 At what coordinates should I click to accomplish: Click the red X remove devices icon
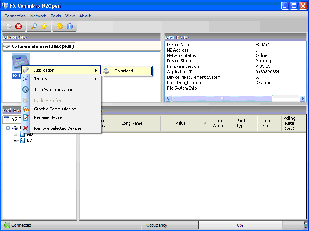point(26,128)
